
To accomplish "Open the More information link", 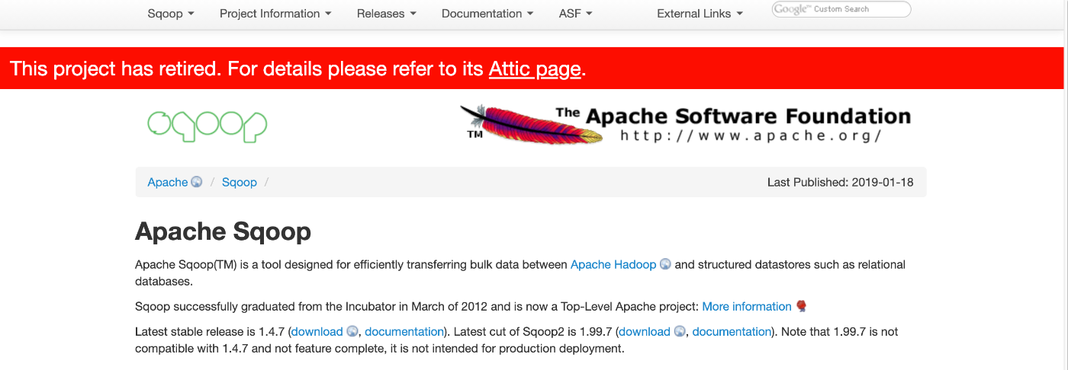I will click(747, 307).
